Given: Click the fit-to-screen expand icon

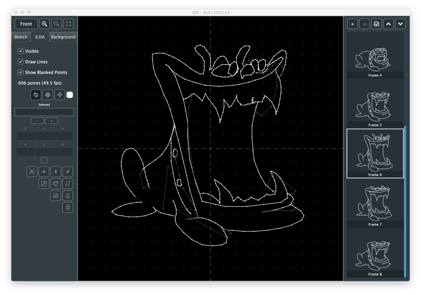Looking at the screenshot, I should coord(68,24).
